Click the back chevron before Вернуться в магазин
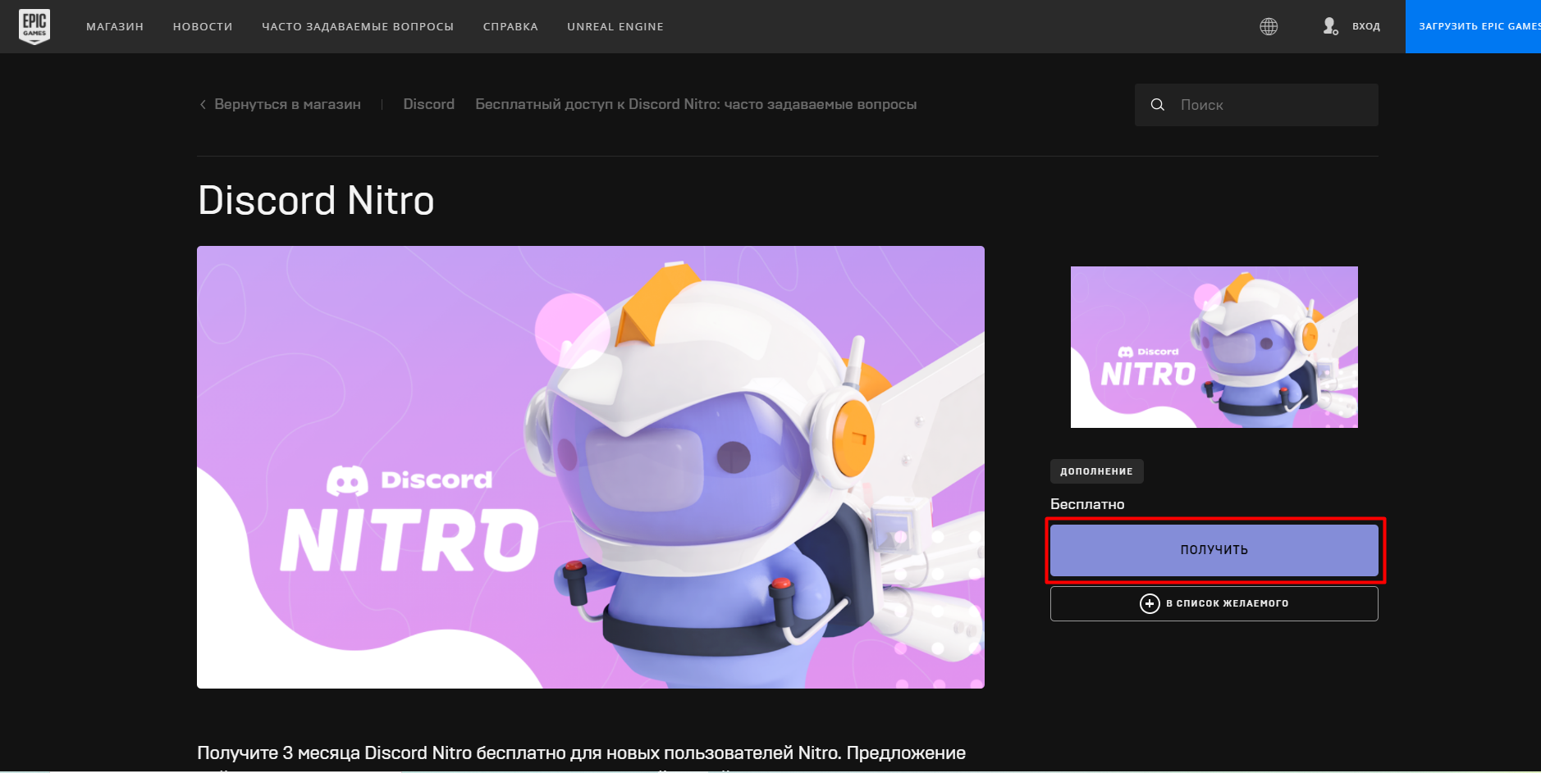The height and width of the screenshot is (773, 1541). point(203,104)
